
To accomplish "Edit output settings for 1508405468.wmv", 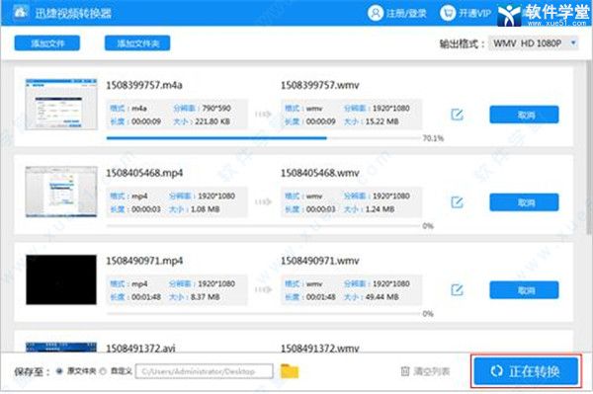I will point(458,202).
